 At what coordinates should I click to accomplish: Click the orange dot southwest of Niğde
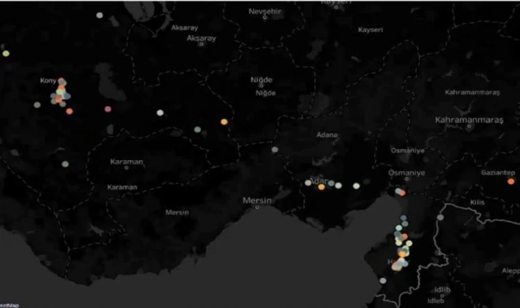pos(224,122)
